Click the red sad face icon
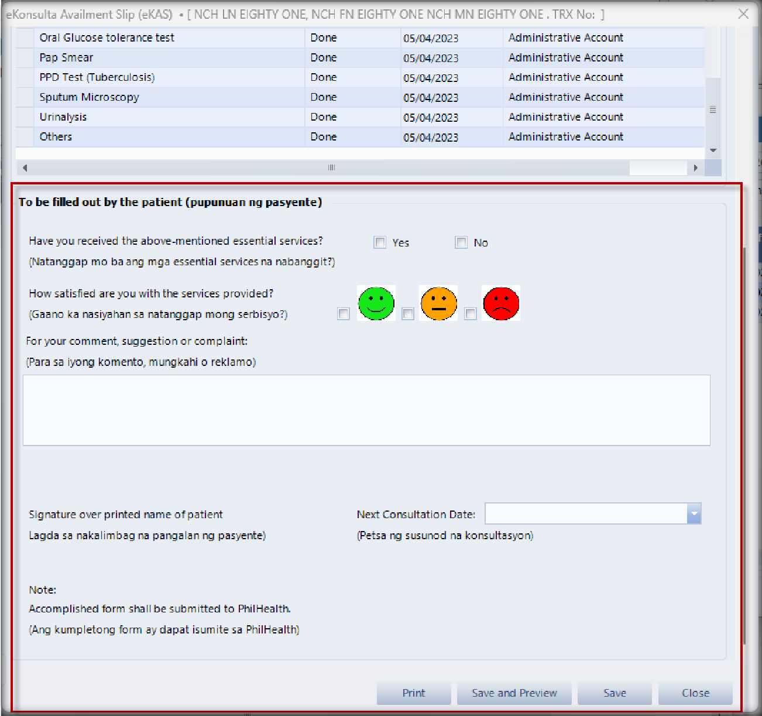The width and height of the screenshot is (762, 716). pyautogui.click(x=501, y=303)
